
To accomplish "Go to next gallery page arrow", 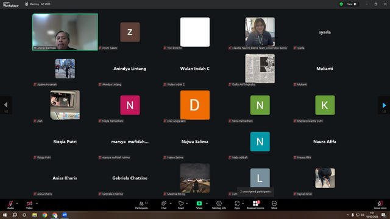I will [x=384, y=105].
